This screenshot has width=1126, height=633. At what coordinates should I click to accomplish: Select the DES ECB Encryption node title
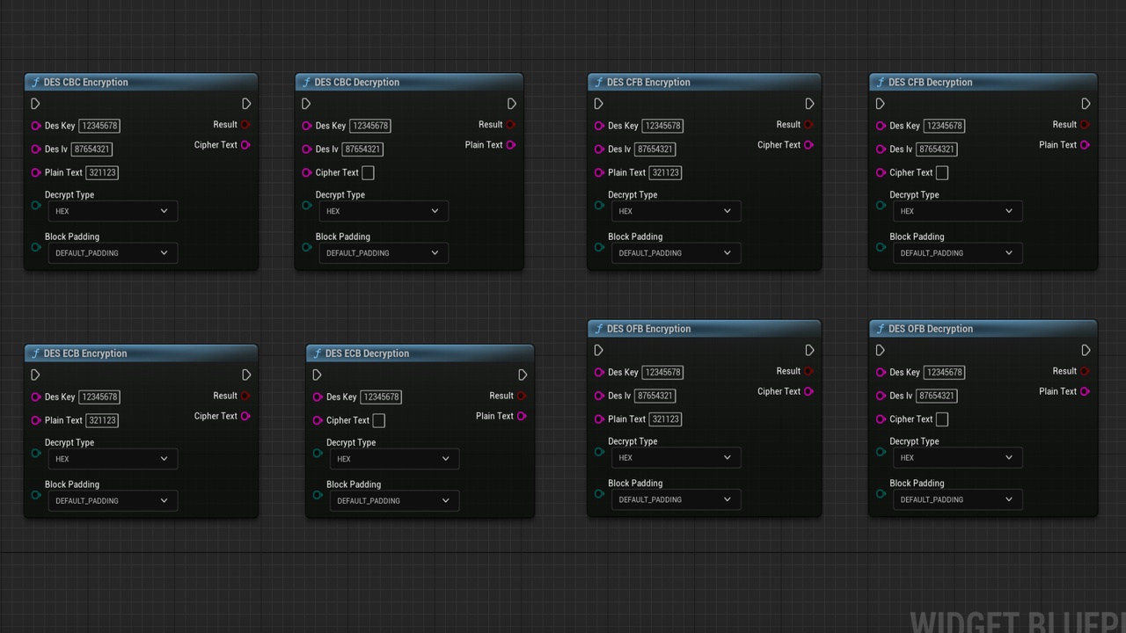coord(85,353)
